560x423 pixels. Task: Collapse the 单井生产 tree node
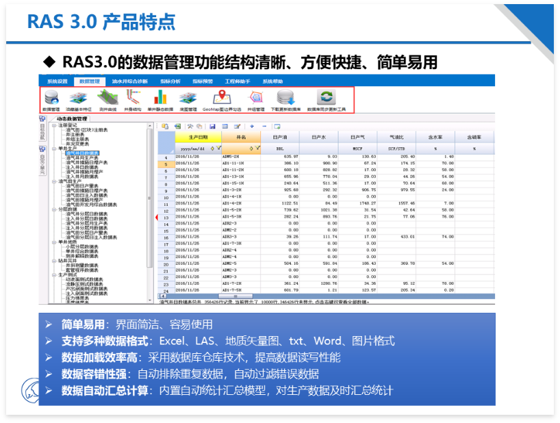click(54, 149)
